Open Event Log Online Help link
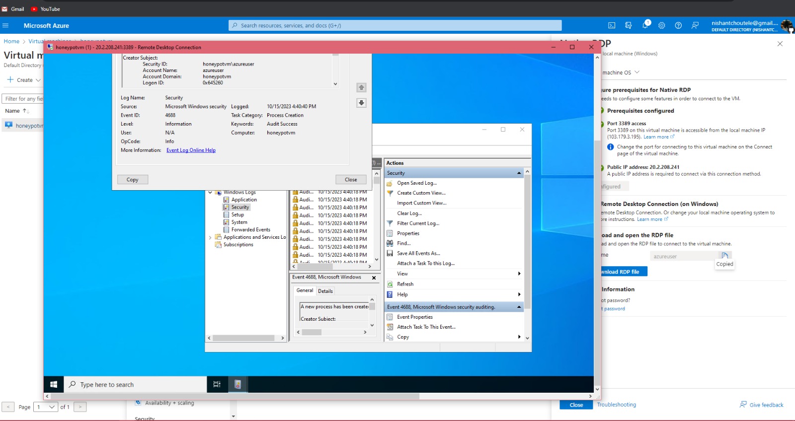 click(191, 150)
